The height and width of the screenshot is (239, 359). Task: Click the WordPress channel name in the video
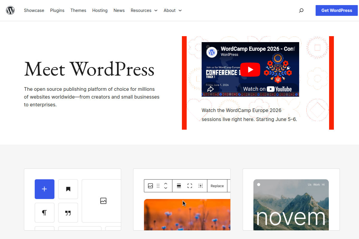(x=229, y=55)
